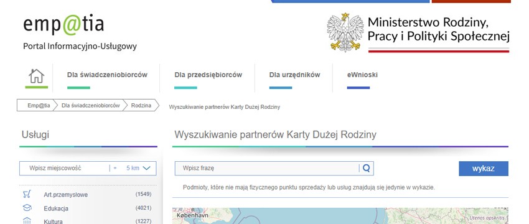
Task: Select the Art.przemysłowe category
Action: pyautogui.click(x=65, y=195)
